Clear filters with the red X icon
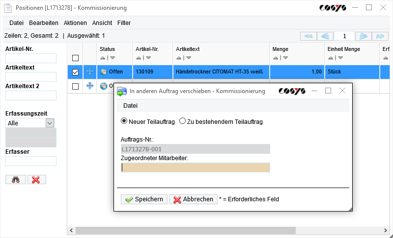Viewport: 393px width, 238px height. coord(36,180)
